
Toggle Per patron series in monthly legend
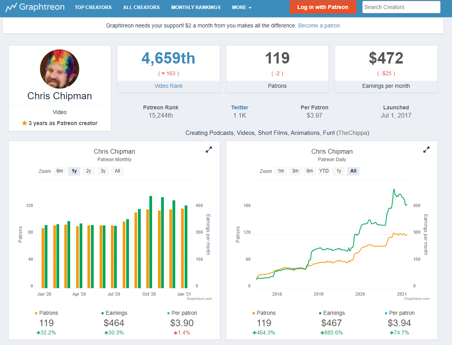pyautogui.click(x=182, y=313)
